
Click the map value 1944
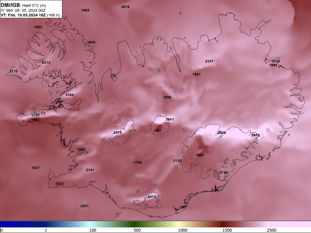(x=273, y=65)
